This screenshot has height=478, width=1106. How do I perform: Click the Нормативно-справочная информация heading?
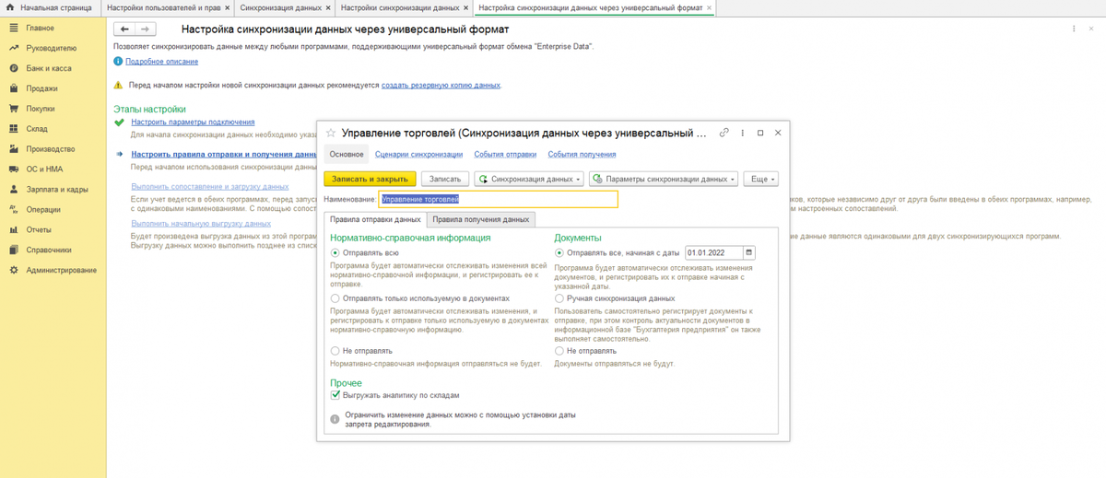coord(410,238)
